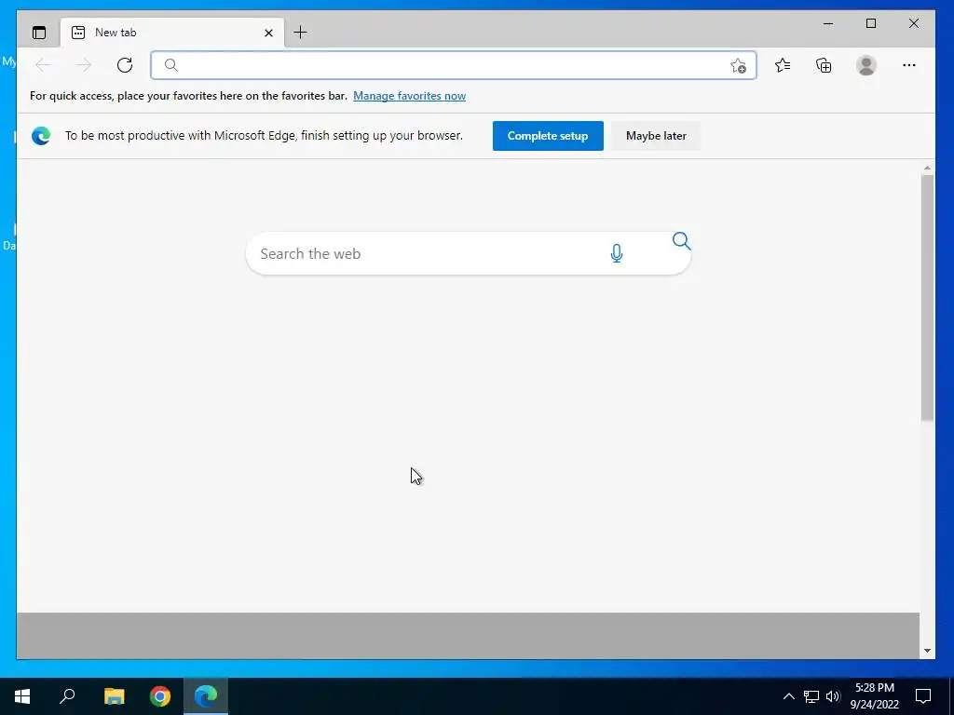The width and height of the screenshot is (954, 715).
Task: Open the volume tray icon
Action: point(832,696)
